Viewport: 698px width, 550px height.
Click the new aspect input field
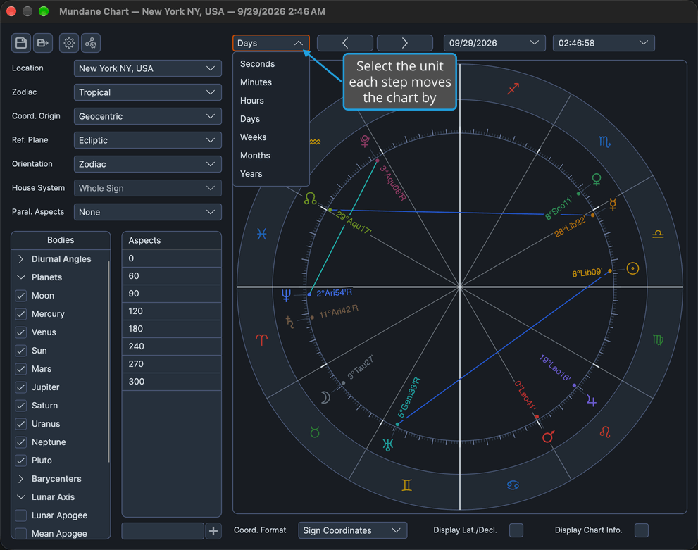(x=163, y=531)
